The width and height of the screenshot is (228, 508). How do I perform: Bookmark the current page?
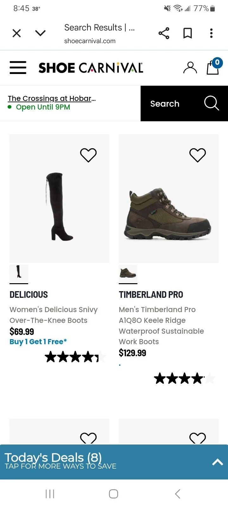(x=187, y=33)
